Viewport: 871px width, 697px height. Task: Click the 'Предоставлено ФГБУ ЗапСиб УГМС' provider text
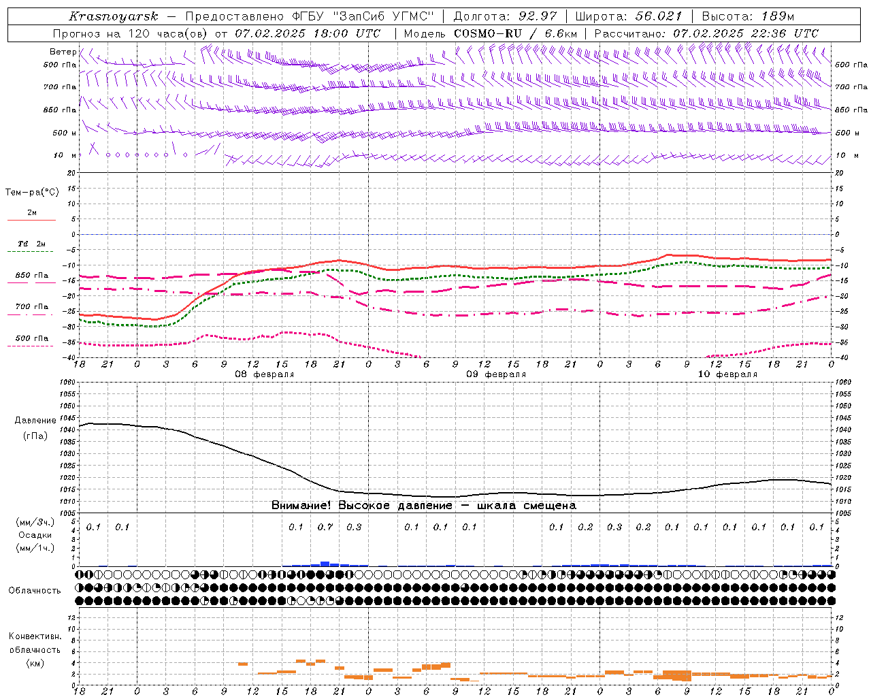click(310, 16)
